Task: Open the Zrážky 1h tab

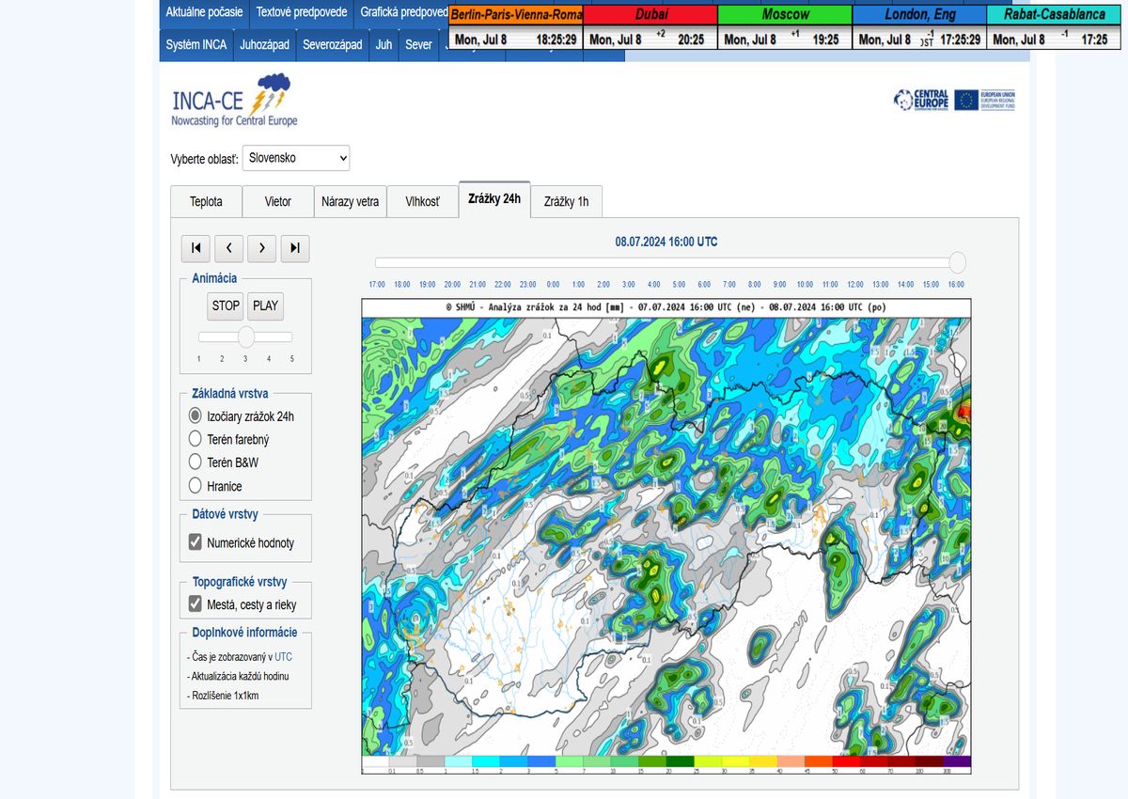Action: (x=566, y=201)
